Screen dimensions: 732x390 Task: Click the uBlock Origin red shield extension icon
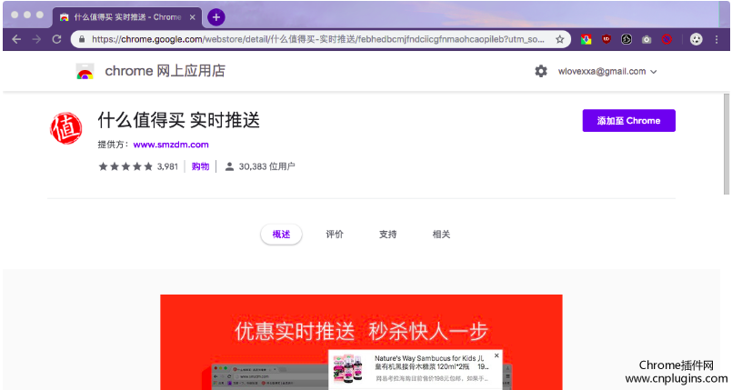coord(606,40)
